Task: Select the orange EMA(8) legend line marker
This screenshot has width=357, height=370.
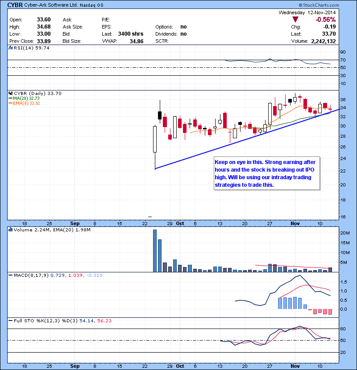Action: coord(10,103)
